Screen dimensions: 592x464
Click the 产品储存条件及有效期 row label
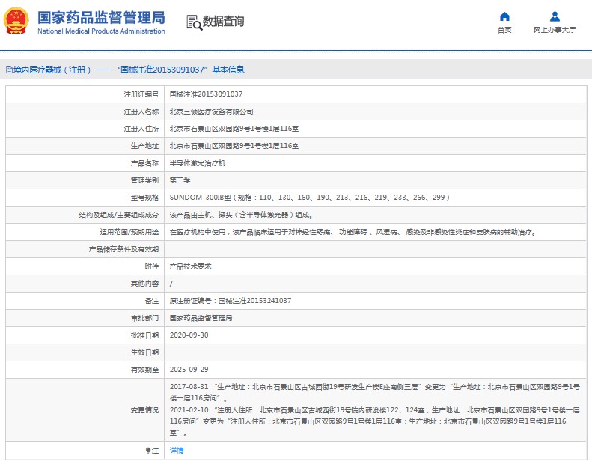[123, 249]
